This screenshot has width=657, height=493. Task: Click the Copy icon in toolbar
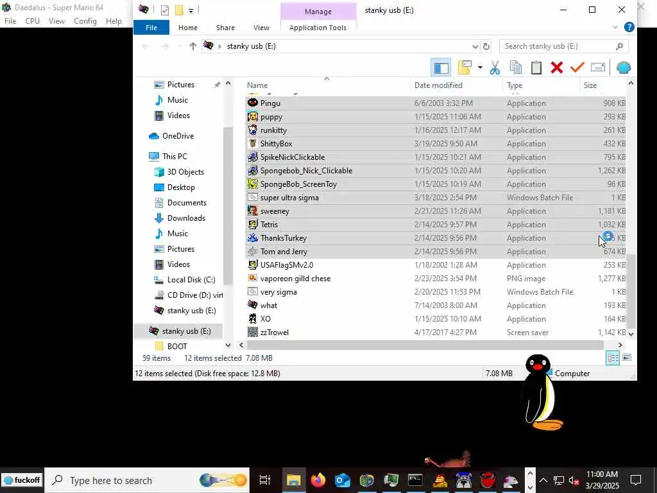516,67
